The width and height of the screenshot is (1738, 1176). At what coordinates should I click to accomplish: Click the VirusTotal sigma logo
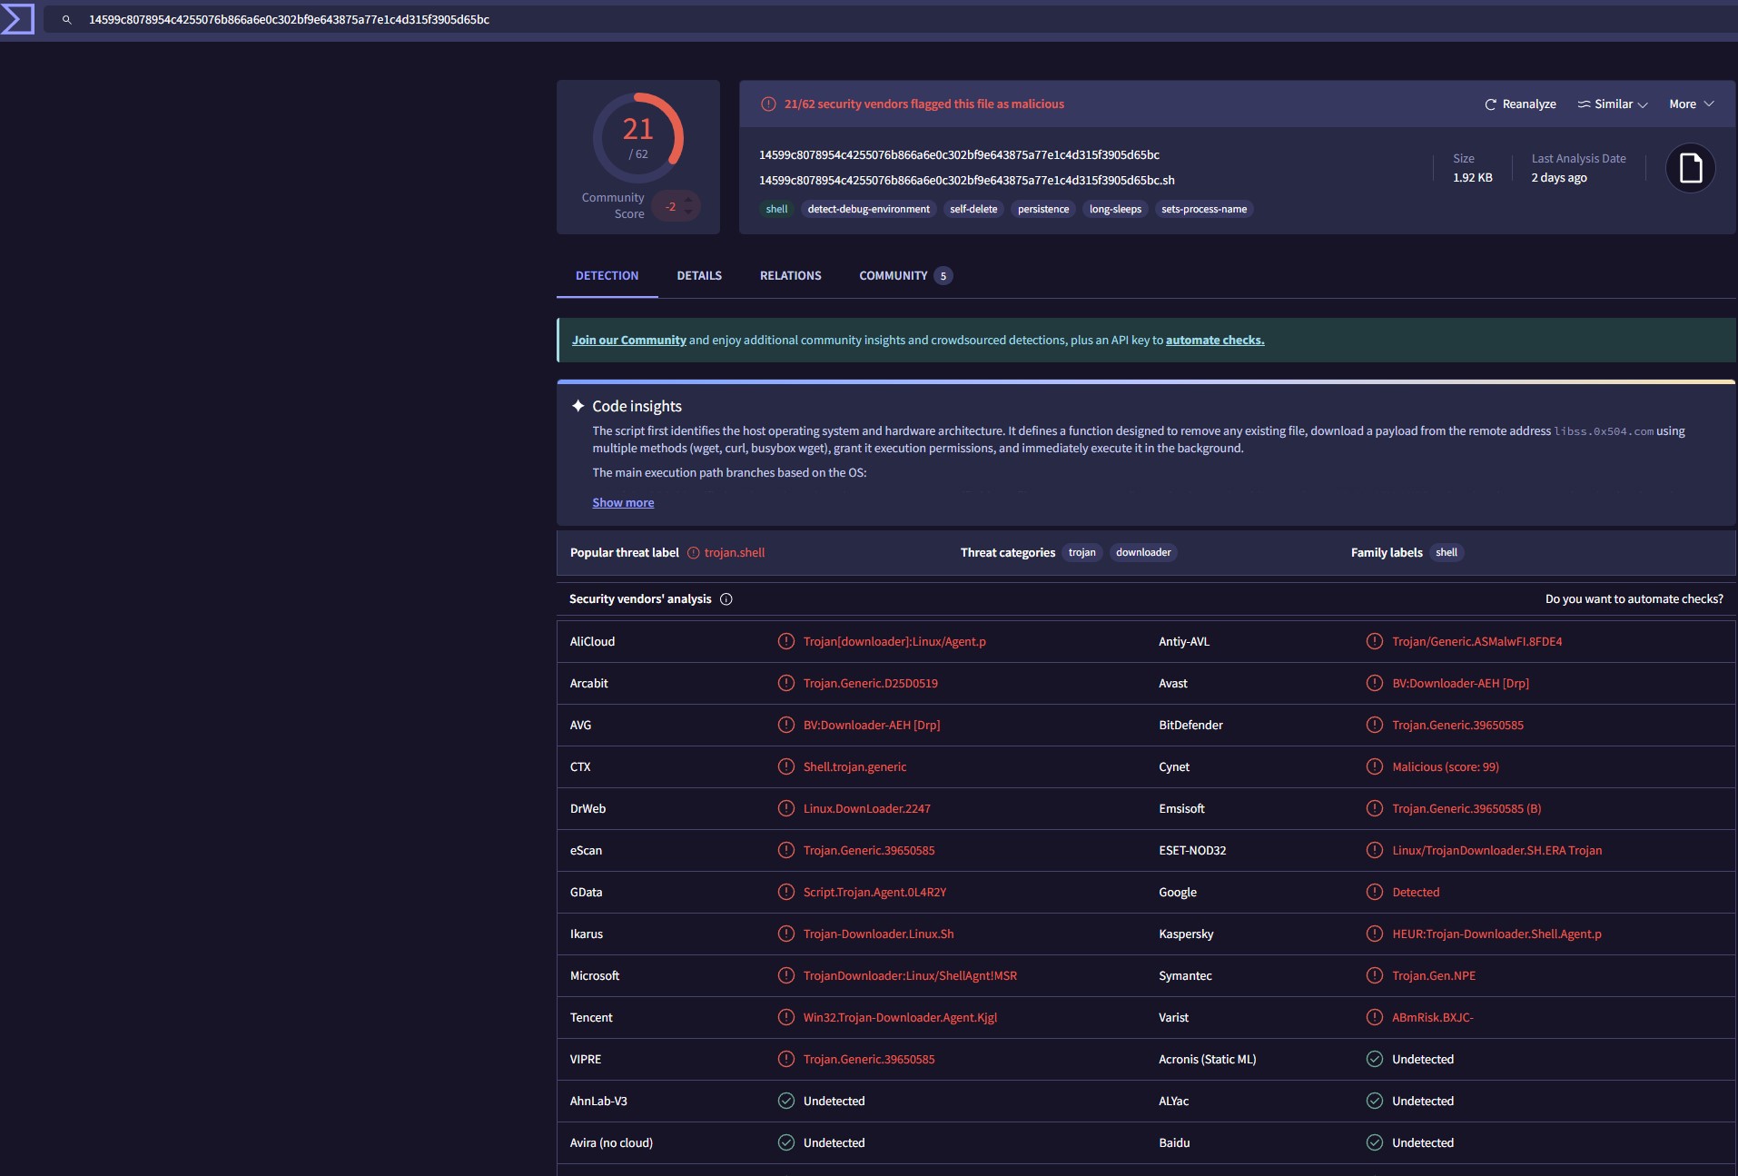point(17,19)
